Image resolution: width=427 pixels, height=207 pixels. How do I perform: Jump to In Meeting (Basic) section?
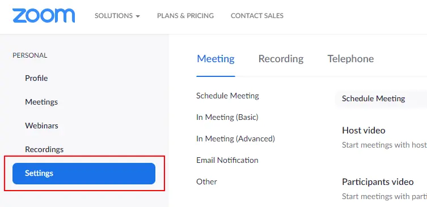[x=227, y=117]
